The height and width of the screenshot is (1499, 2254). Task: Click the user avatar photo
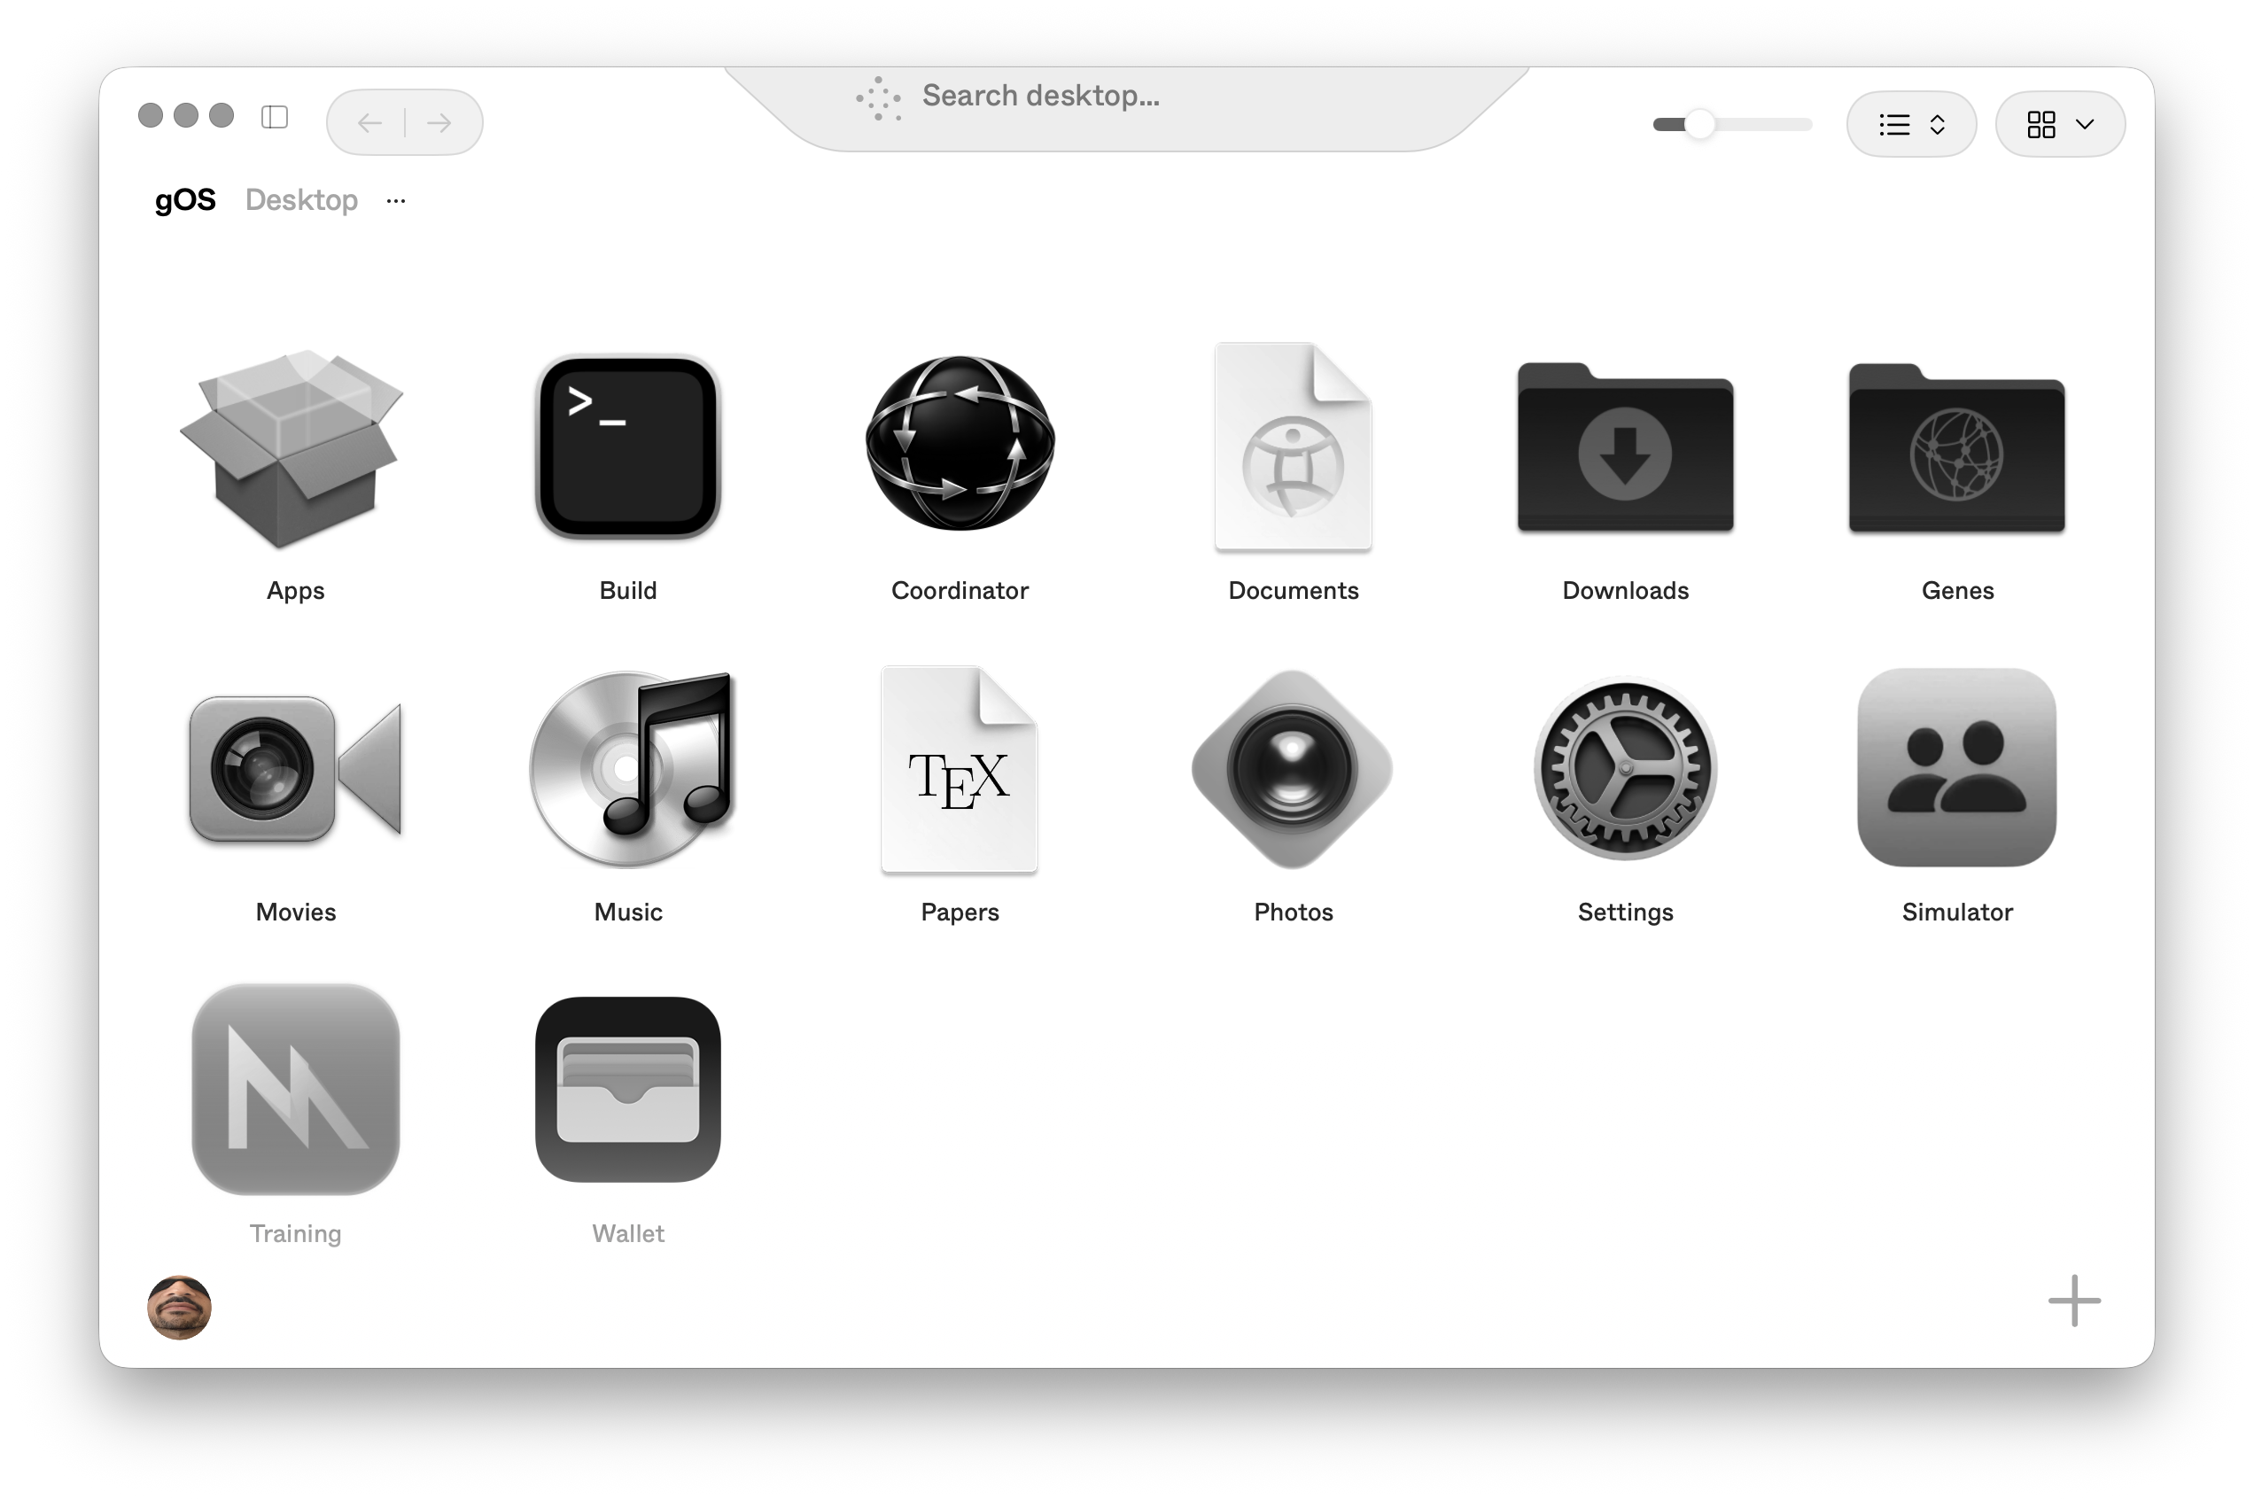pos(179,1307)
